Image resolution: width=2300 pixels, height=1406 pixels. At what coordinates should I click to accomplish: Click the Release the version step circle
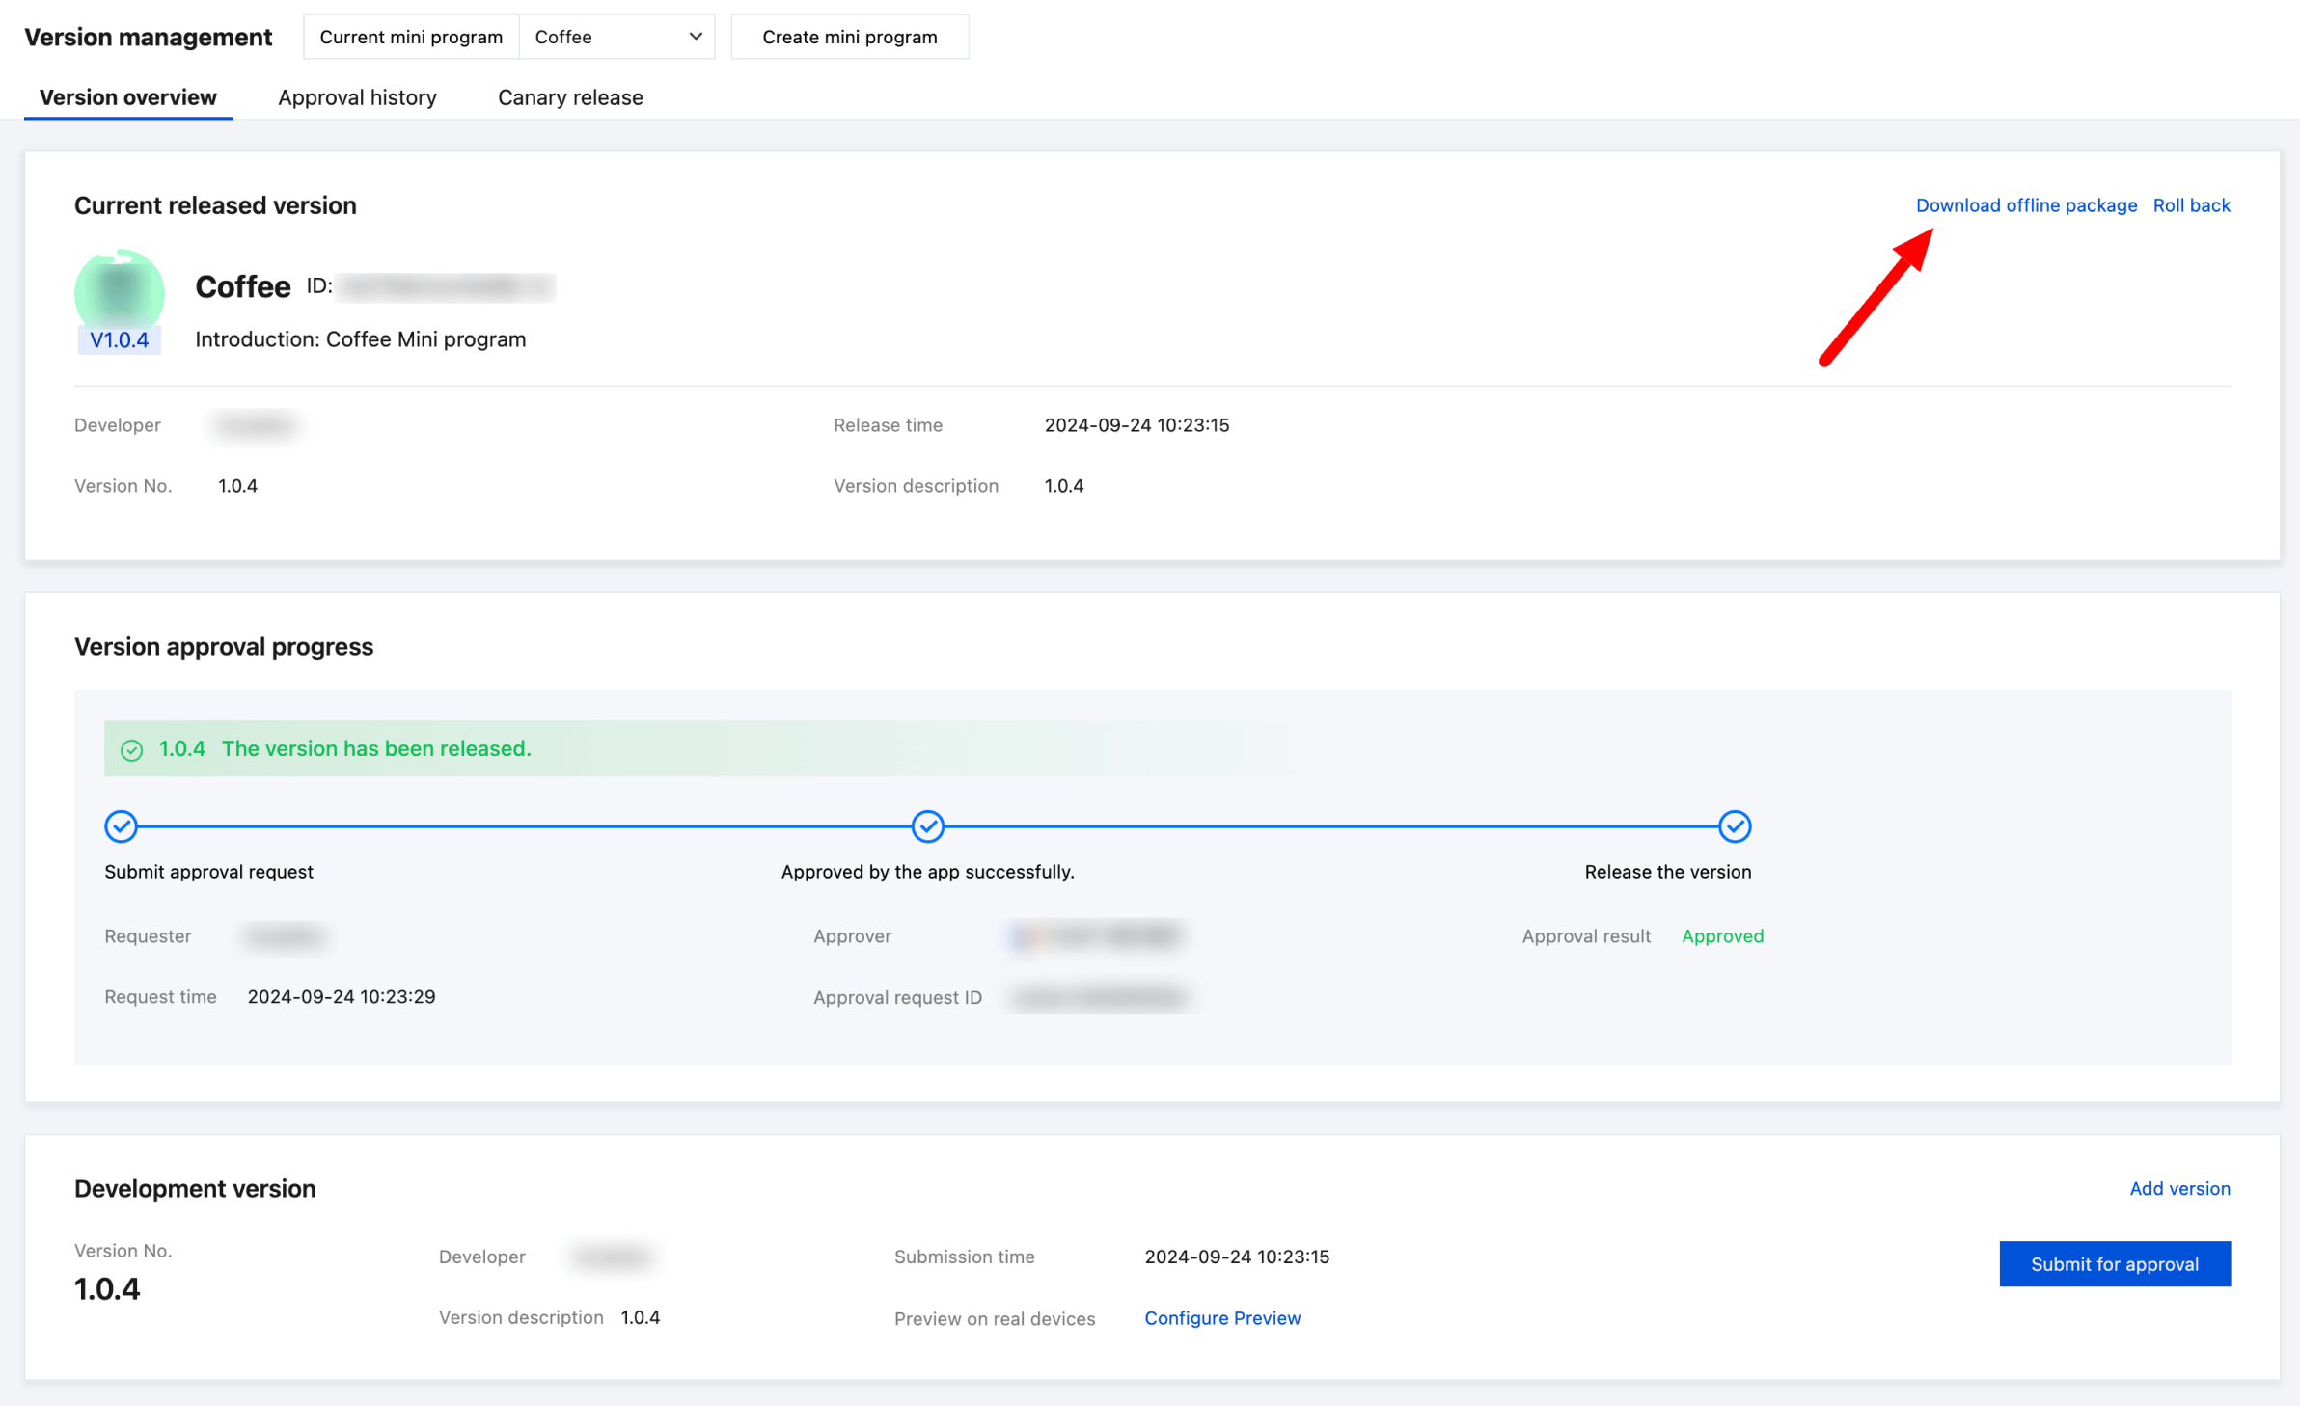1734,825
